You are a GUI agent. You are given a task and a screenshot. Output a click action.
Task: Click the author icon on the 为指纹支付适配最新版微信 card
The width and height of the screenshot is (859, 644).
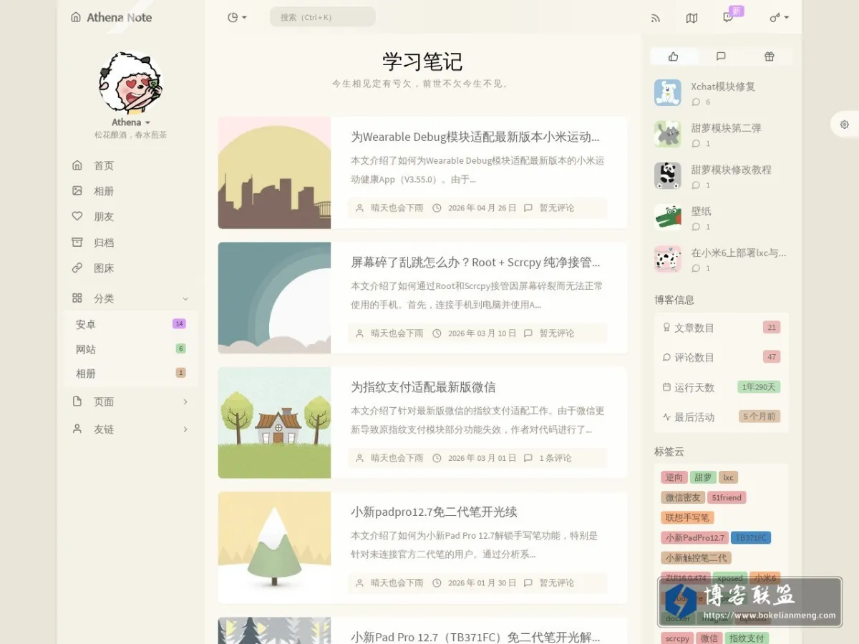[x=359, y=458]
